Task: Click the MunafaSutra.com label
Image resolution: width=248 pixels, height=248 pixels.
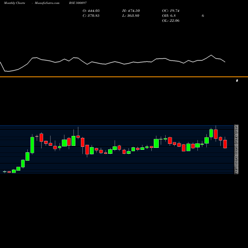Action: point(47,3)
